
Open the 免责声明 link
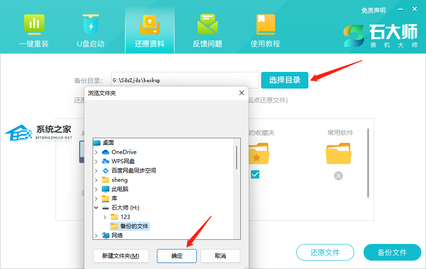(373, 10)
